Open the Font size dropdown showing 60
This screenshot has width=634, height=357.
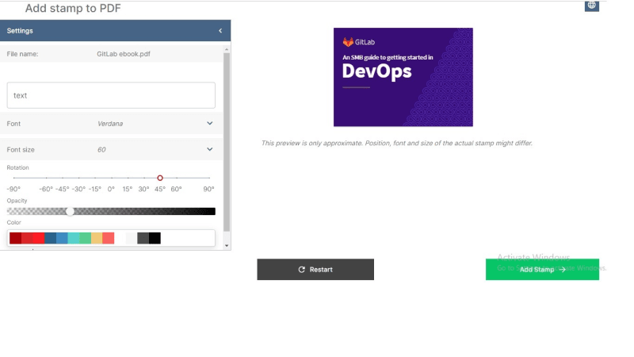pyautogui.click(x=111, y=149)
